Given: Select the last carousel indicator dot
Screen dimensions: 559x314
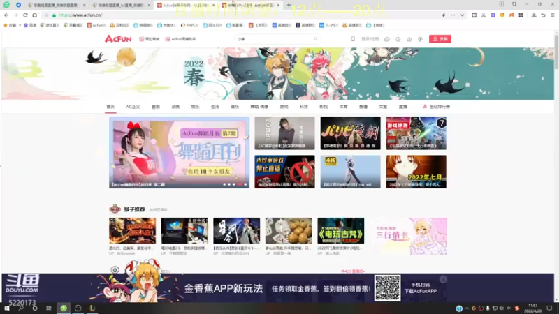Looking at the screenshot, I should pos(245,184).
